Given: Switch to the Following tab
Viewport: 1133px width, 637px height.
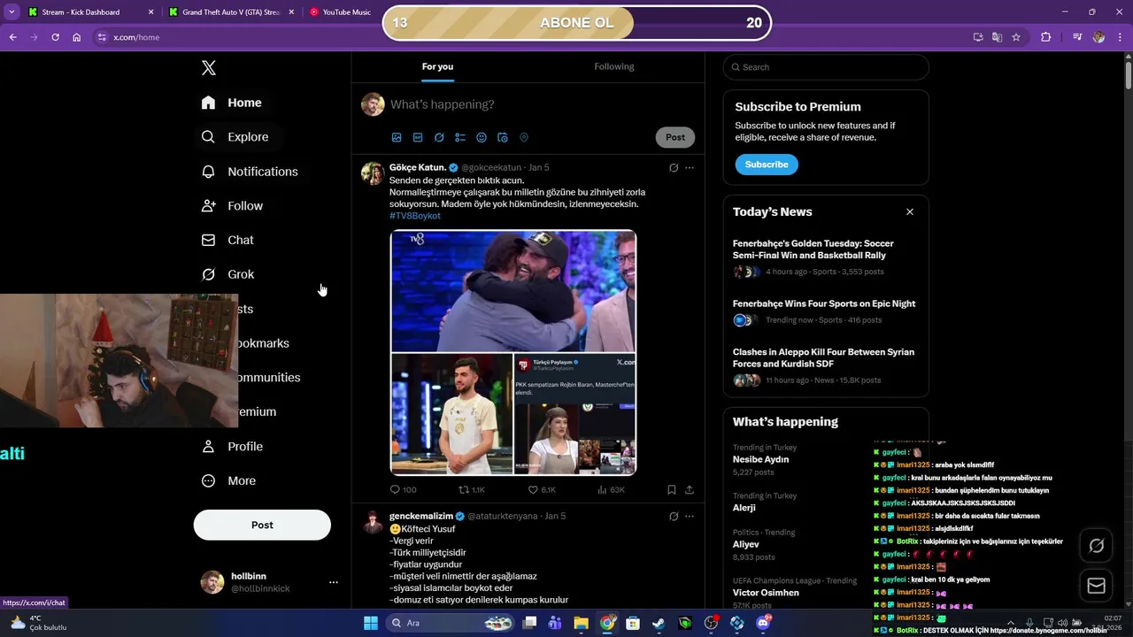Looking at the screenshot, I should click(614, 66).
